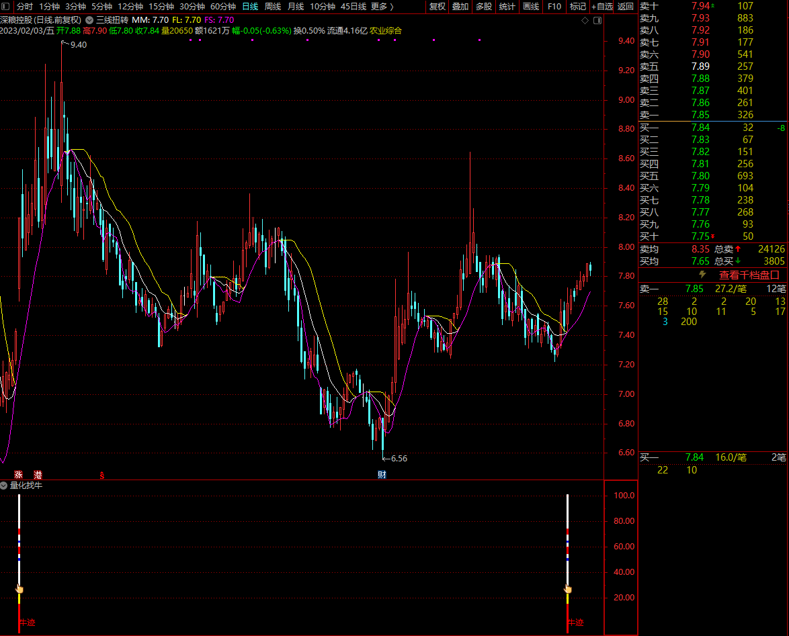Click the 卖均 8.35 average value

coord(700,249)
